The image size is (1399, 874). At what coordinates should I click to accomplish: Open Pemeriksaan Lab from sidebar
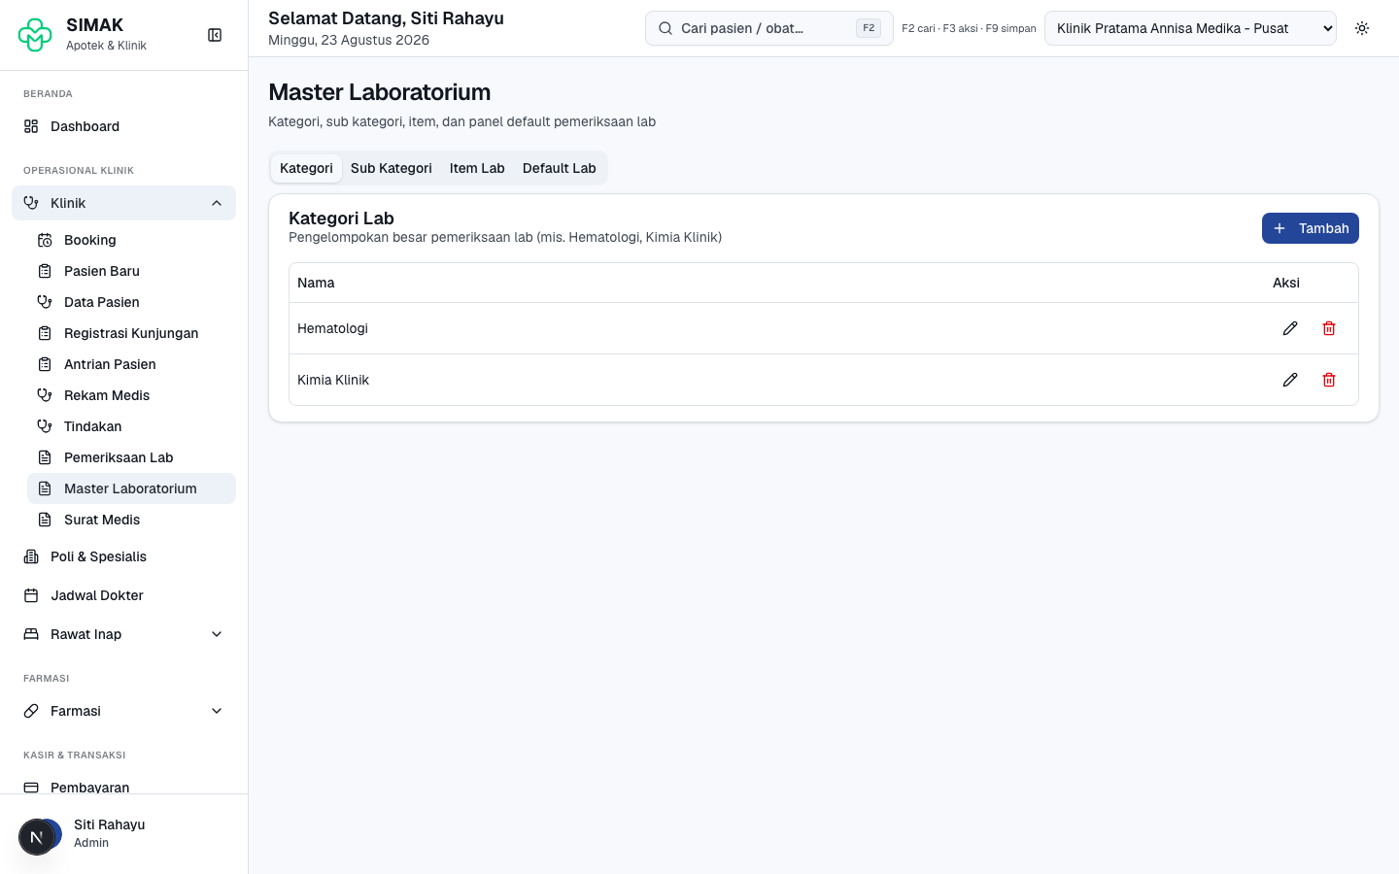click(131, 457)
